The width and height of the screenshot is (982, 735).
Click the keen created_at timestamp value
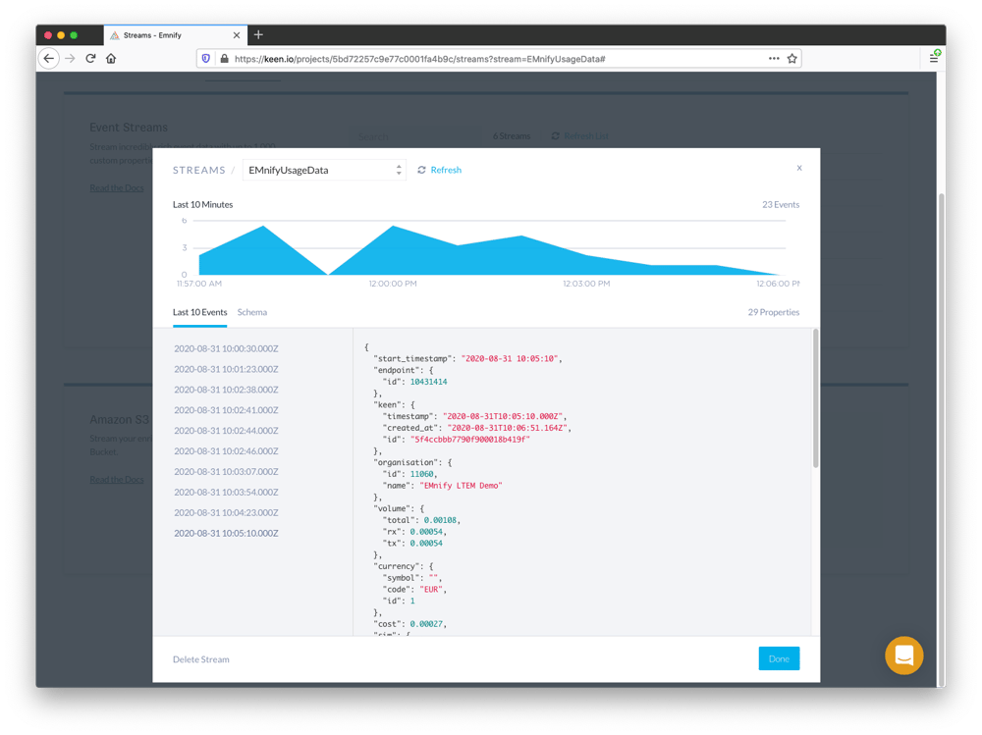[508, 428]
